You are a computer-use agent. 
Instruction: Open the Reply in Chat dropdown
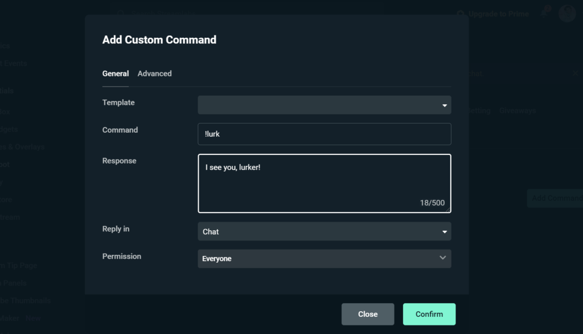pos(324,231)
